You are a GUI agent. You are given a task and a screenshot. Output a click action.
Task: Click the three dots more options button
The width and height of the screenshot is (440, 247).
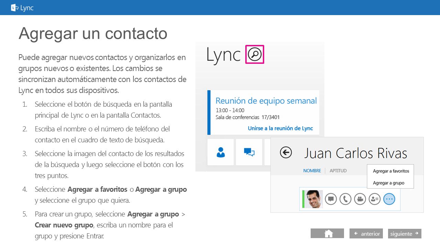pos(389,199)
